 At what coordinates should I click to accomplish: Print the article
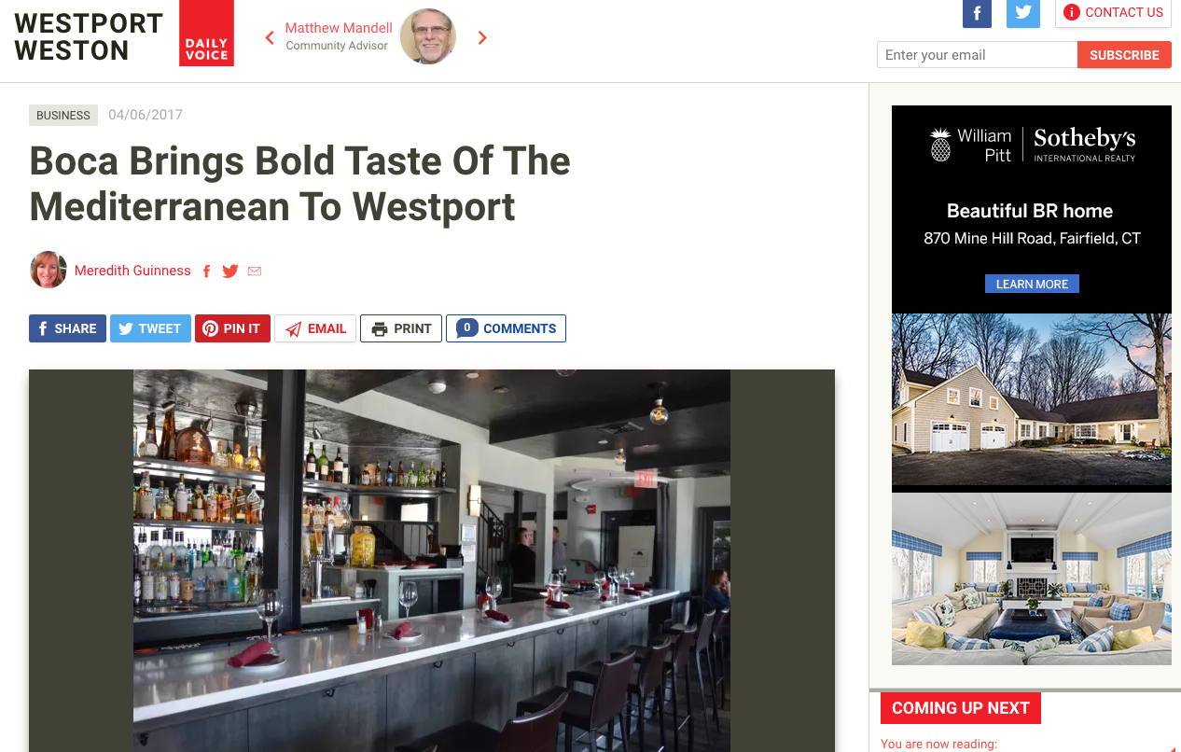pos(401,328)
